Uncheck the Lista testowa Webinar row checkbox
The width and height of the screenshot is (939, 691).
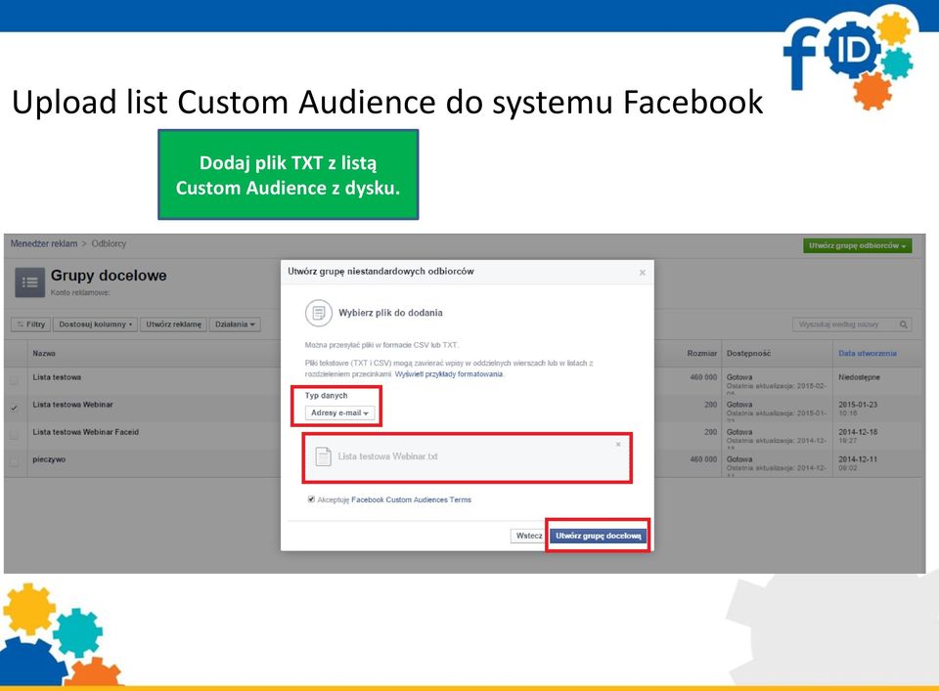[x=14, y=408]
